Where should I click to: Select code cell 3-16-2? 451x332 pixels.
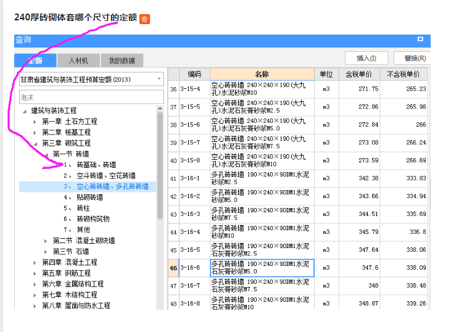[194, 196]
